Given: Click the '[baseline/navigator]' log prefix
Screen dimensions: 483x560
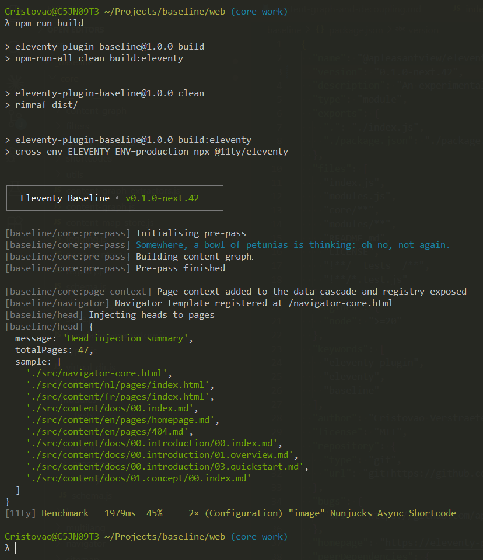Looking at the screenshot, I should [57, 303].
